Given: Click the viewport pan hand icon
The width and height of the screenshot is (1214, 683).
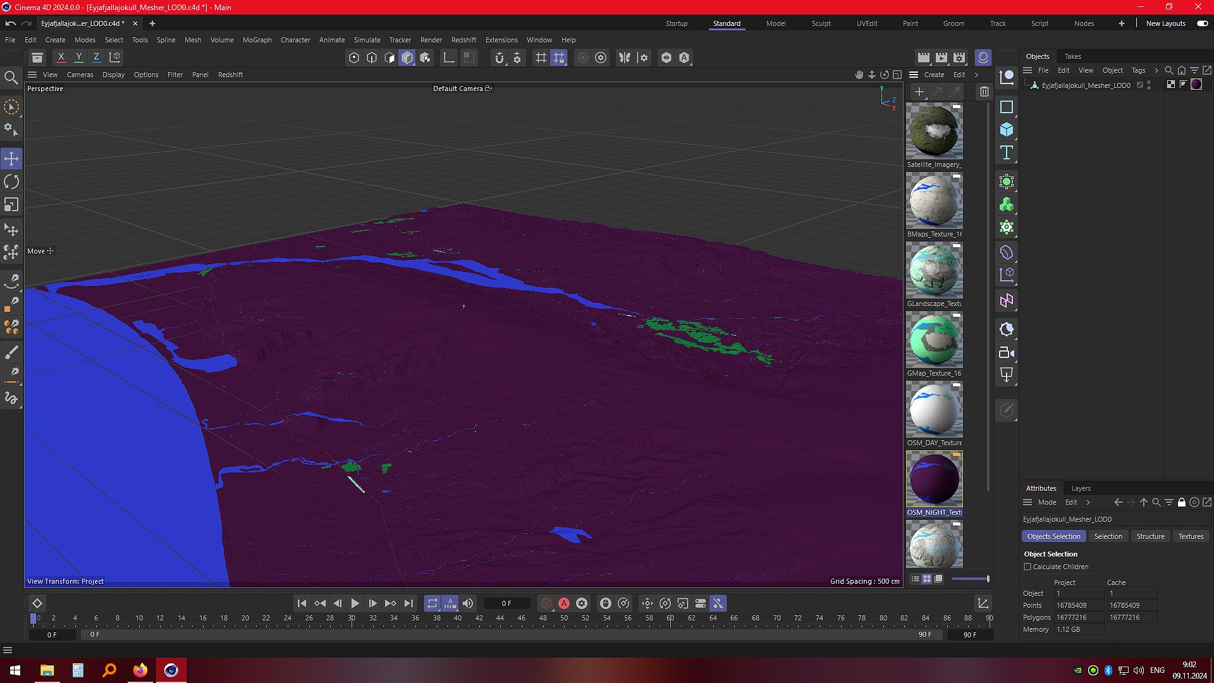Looking at the screenshot, I should (x=859, y=75).
